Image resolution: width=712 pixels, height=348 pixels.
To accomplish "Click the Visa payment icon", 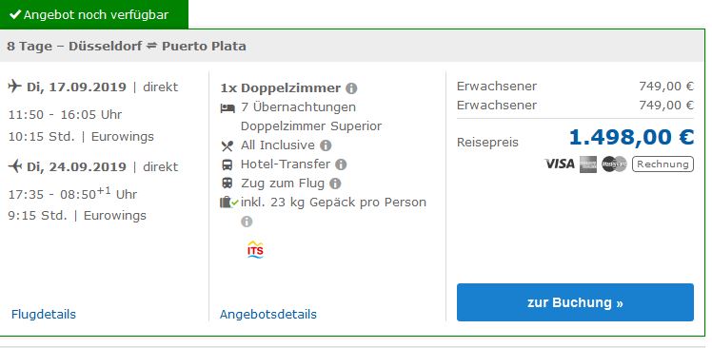I will [560, 164].
